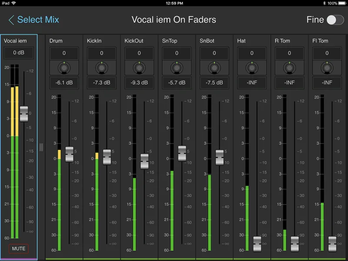Tap the KickOut -9.3 dB level field
The height and width of the screenshot is (261, 348).
tap(139, 83)
